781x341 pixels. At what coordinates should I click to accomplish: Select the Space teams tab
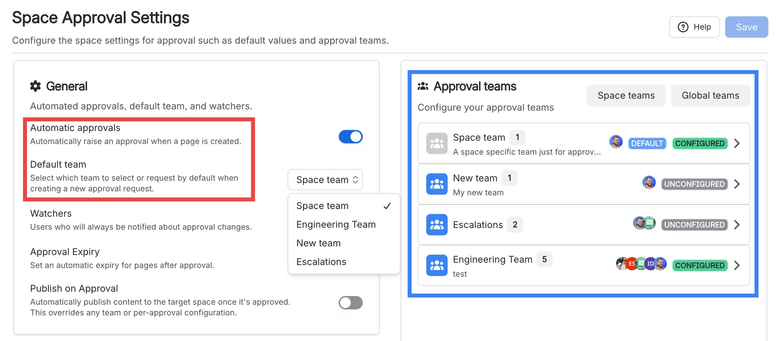[625, 95]
